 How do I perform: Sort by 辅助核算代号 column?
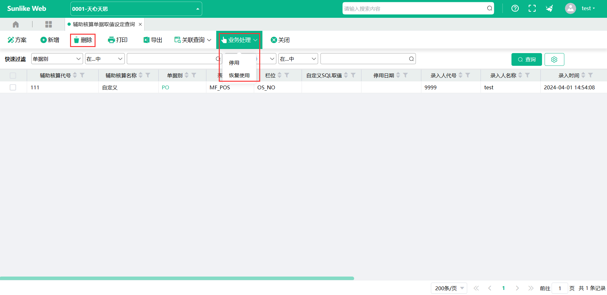click(x=75, y=75)
